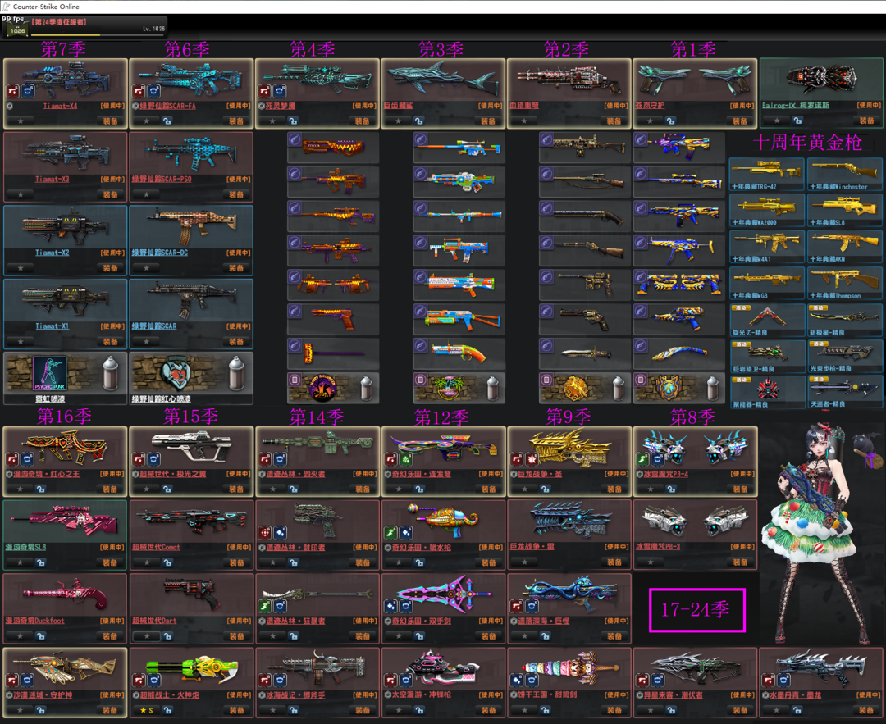Open the Tiamat-X2 name link
This screenshot has width=886, height=724.
(52, 253)
